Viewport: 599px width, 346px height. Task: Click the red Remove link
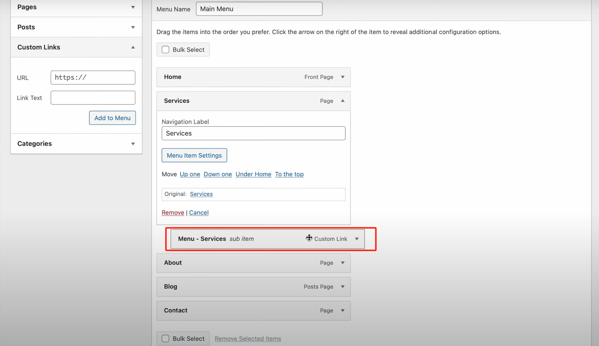tap(173, 213)
